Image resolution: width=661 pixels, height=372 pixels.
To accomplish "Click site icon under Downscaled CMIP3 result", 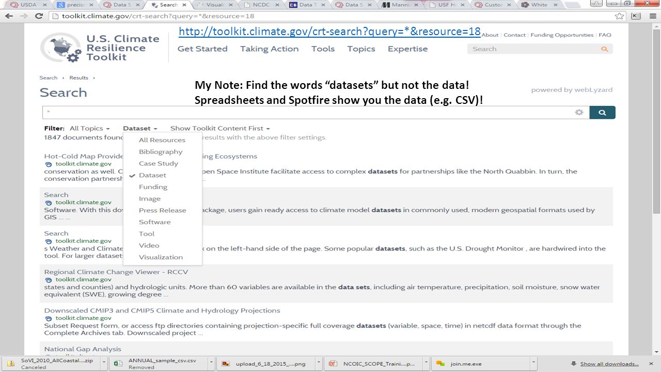I will click(x=49, y=318).
